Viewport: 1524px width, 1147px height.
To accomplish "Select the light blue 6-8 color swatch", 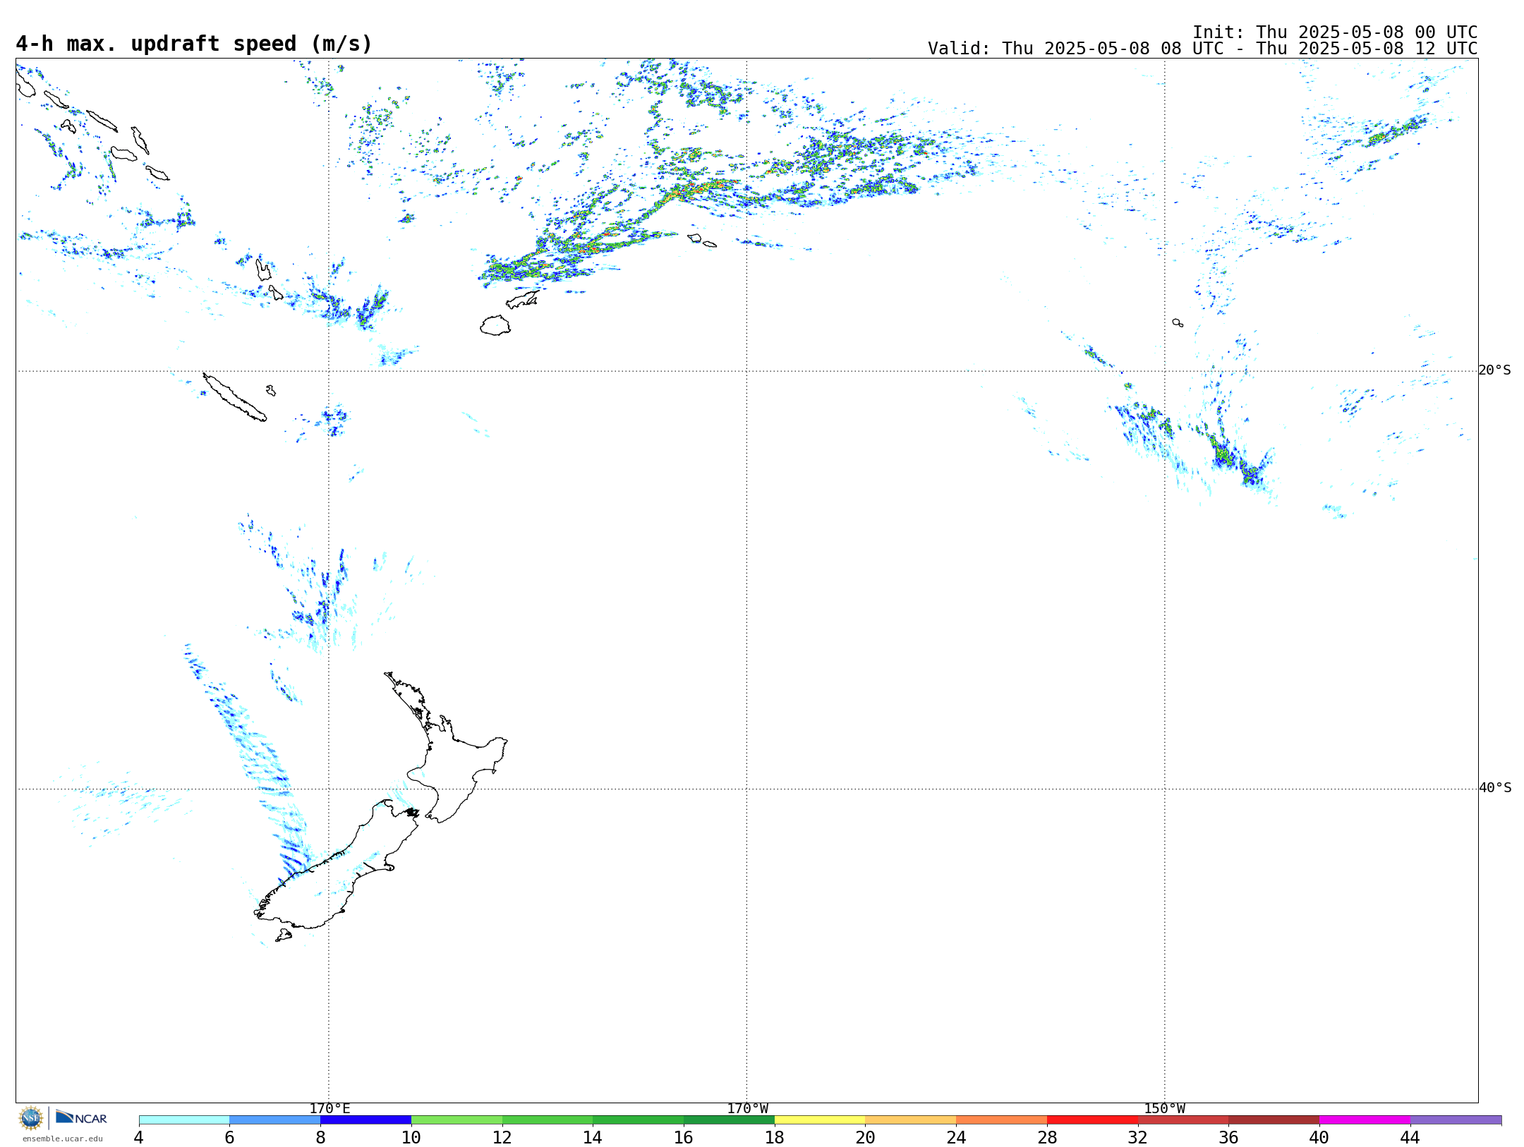I will pos(275,1119).
